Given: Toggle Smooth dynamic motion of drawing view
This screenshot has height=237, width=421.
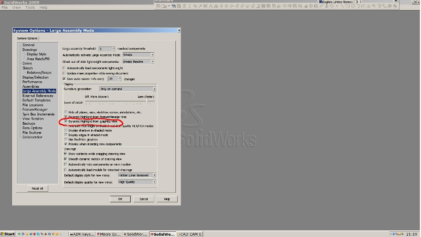Looking at the screenshot, I should click(x=65, y=159).
